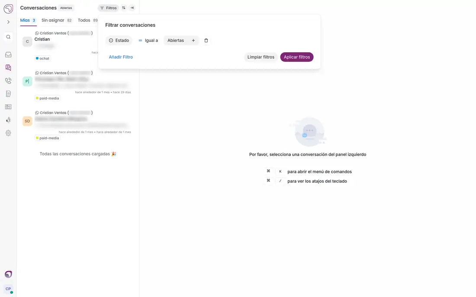Click the Limpiar filtros button

tap(261, 57)
